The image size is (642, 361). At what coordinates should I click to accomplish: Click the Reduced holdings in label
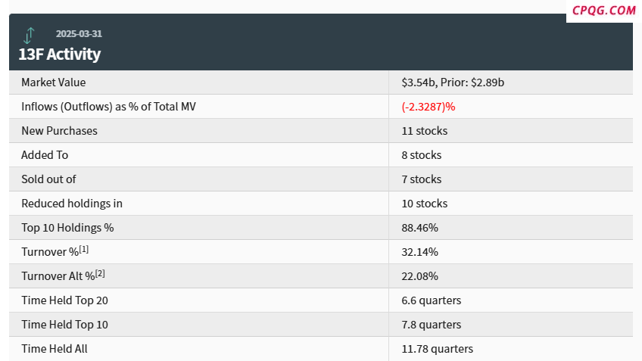pyautogui.click(x=72, y=204)
